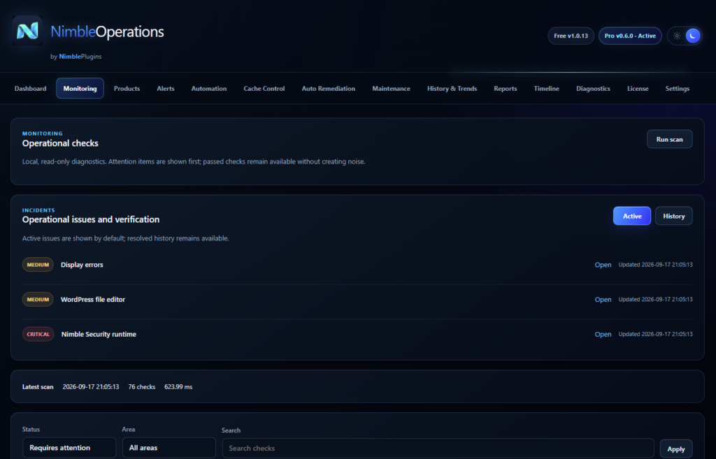Click the Pro v0.6.0 Active badge
Viewport: 716px width, 459px height.
[x=630, y=36]
